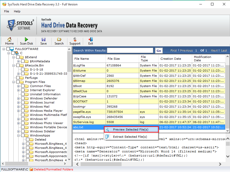Click the Internet Explorer folder icon

click(27, 90)
